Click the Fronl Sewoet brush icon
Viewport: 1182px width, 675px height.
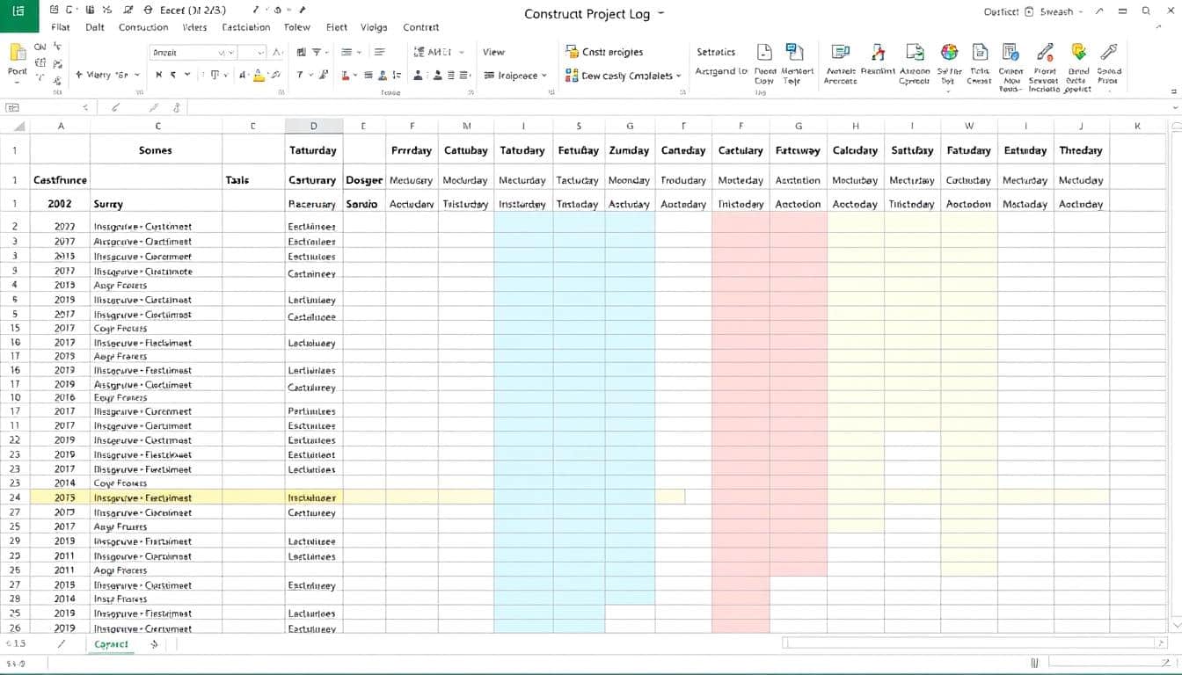tap(1045, 53)
